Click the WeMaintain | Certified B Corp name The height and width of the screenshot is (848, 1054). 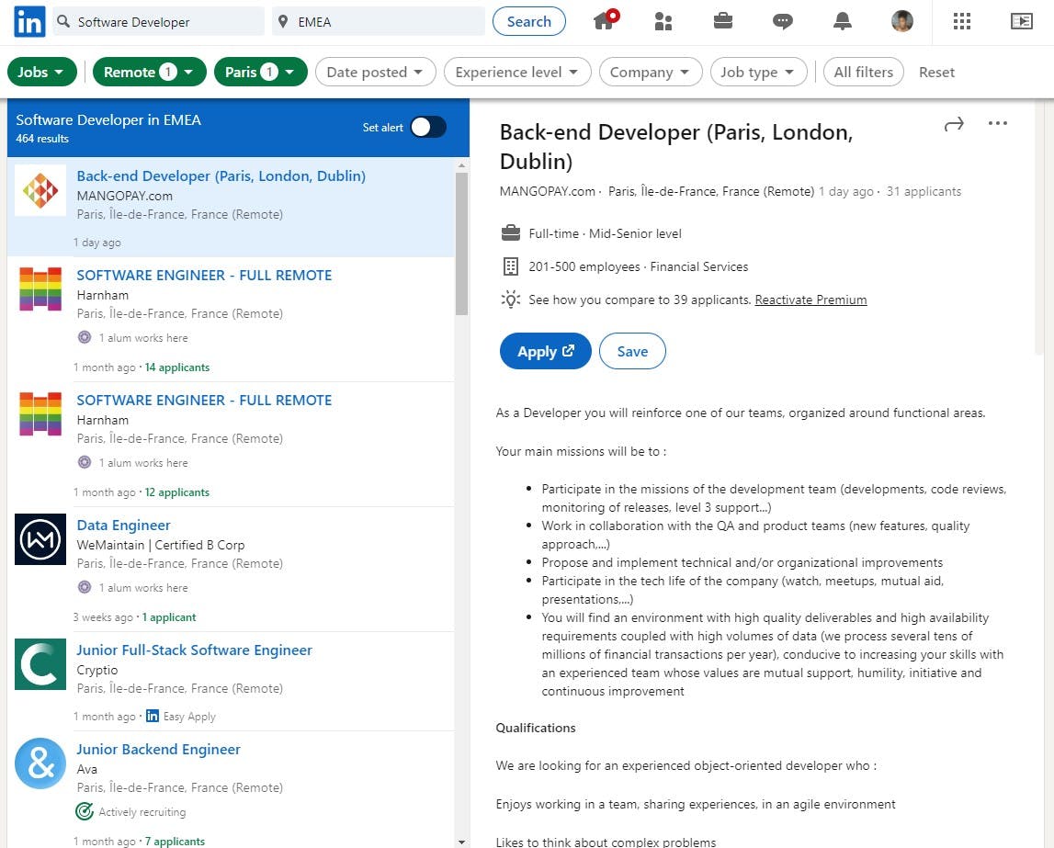pos(161,545)
